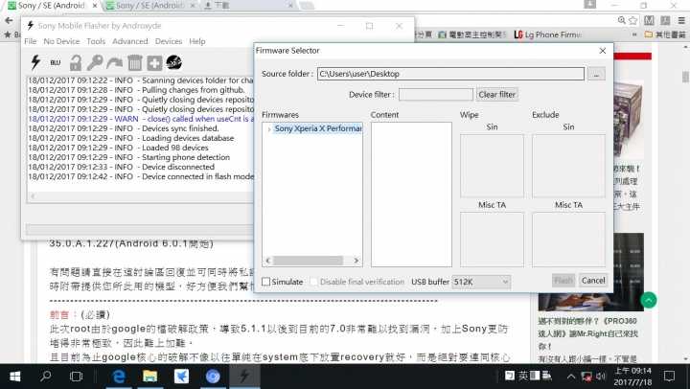Click the Flashtool lightning icon on taskbar

point(244,377)
